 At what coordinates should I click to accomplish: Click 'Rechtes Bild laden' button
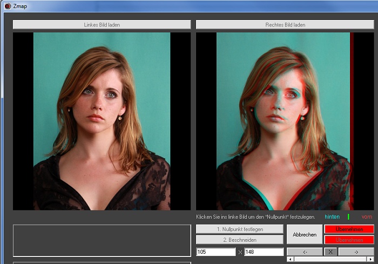(x=285, y=25)
